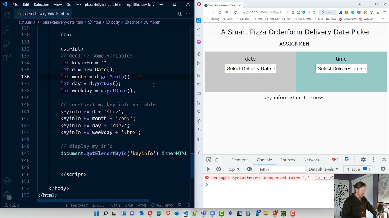The image size is (389, 218).
Task: Open the Search view in VS Code
Action: [7, 29]
